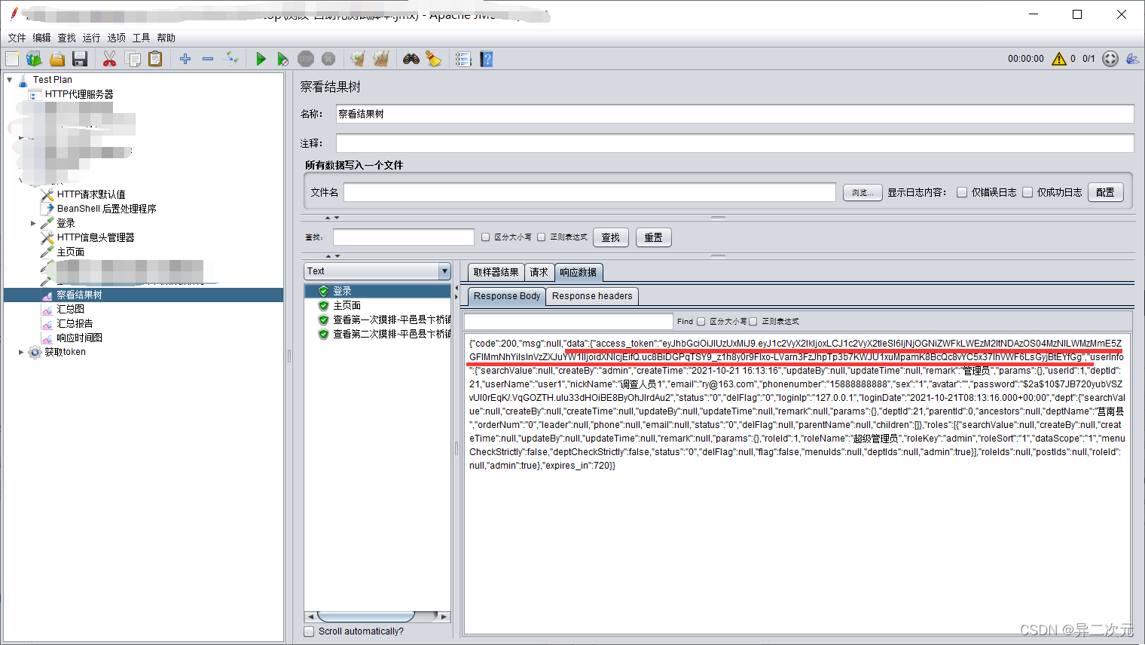Toggle Find 正则表达式 checkbox in response panel
The height and width of the screenshot is (645, 1145).
[753, 322]
